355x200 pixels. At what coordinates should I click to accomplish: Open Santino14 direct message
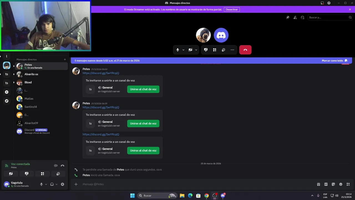(41, 107)
